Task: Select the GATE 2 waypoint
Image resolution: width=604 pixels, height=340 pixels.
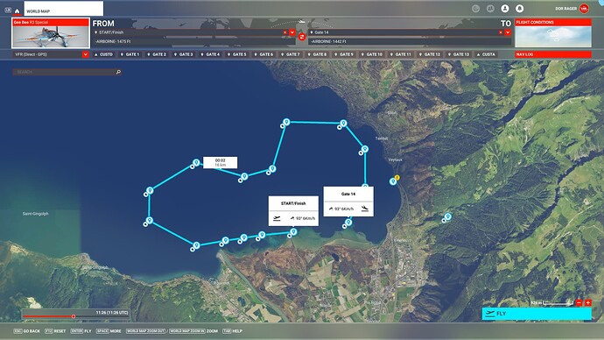Action: coord(157,54)
